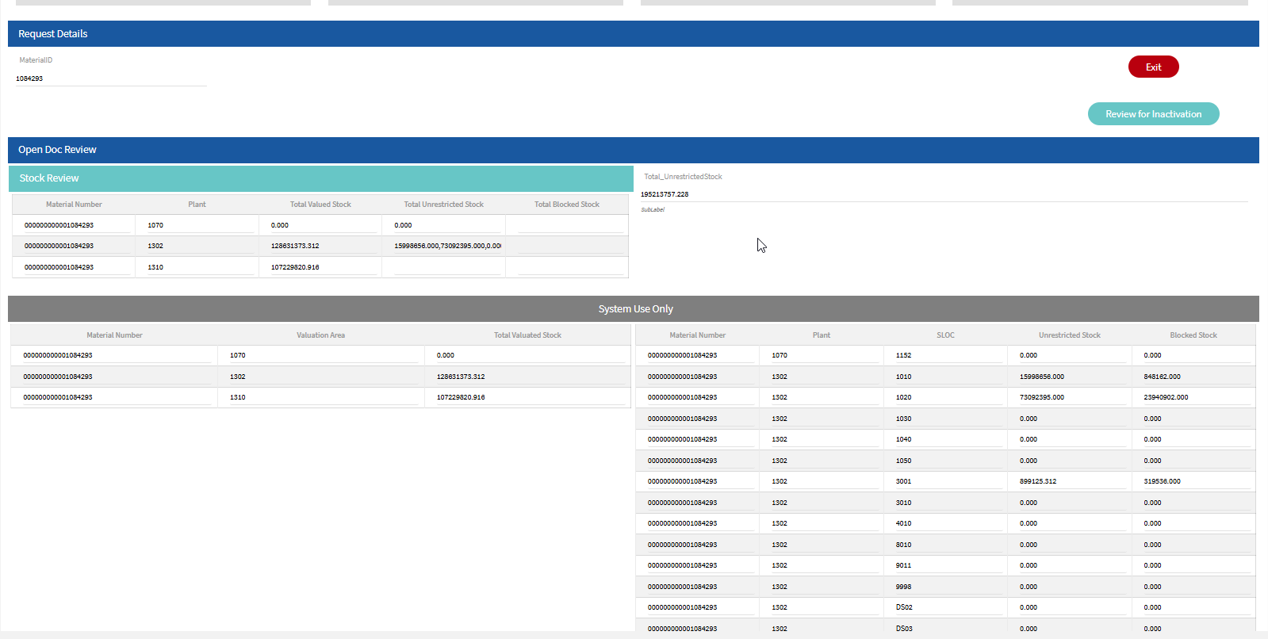Click the Unrestricted Stock header beside SLOC

click(x=1070, y=335)
